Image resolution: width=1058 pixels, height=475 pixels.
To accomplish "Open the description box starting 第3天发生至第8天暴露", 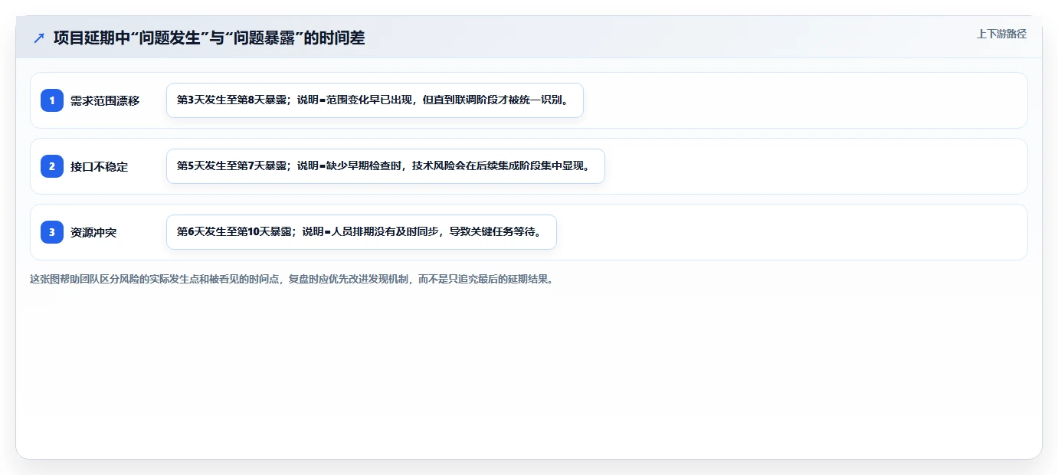I will point(375,100).
